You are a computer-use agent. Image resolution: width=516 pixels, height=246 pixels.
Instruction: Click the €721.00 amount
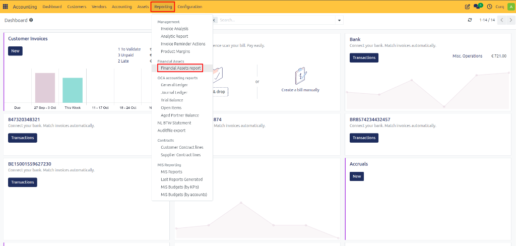tap(499, 56)
